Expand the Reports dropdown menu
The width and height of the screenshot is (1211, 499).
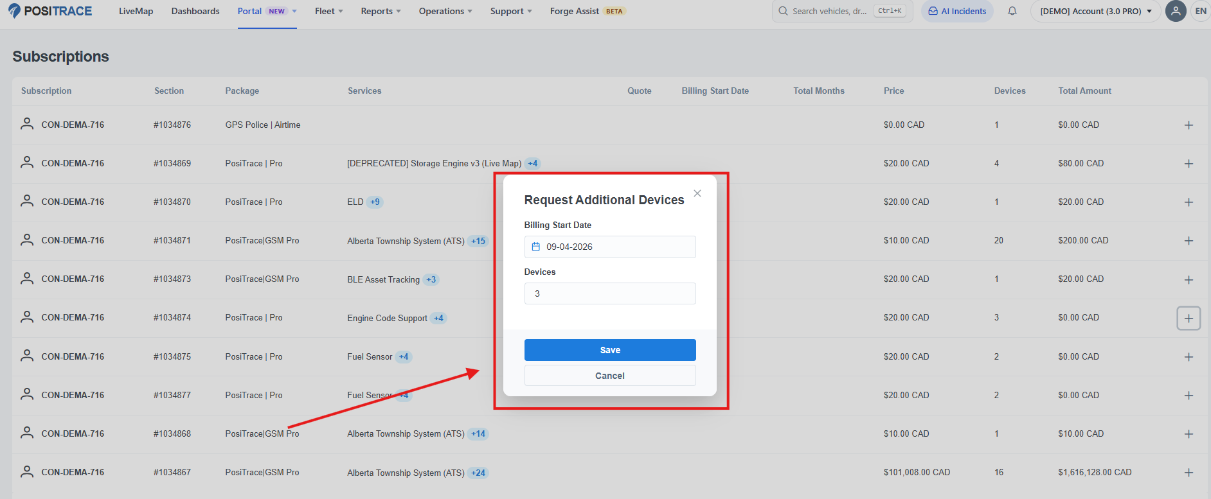point(381,11)
